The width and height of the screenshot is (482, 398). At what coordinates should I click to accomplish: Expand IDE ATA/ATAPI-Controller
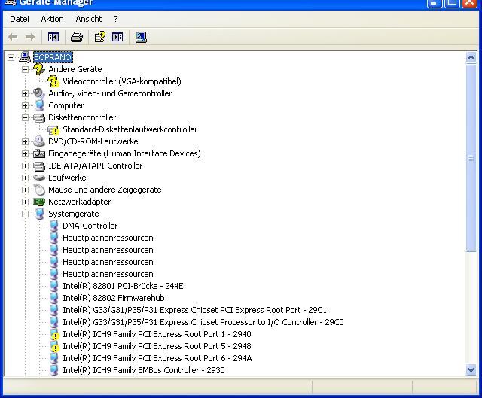tap(25, 166)
